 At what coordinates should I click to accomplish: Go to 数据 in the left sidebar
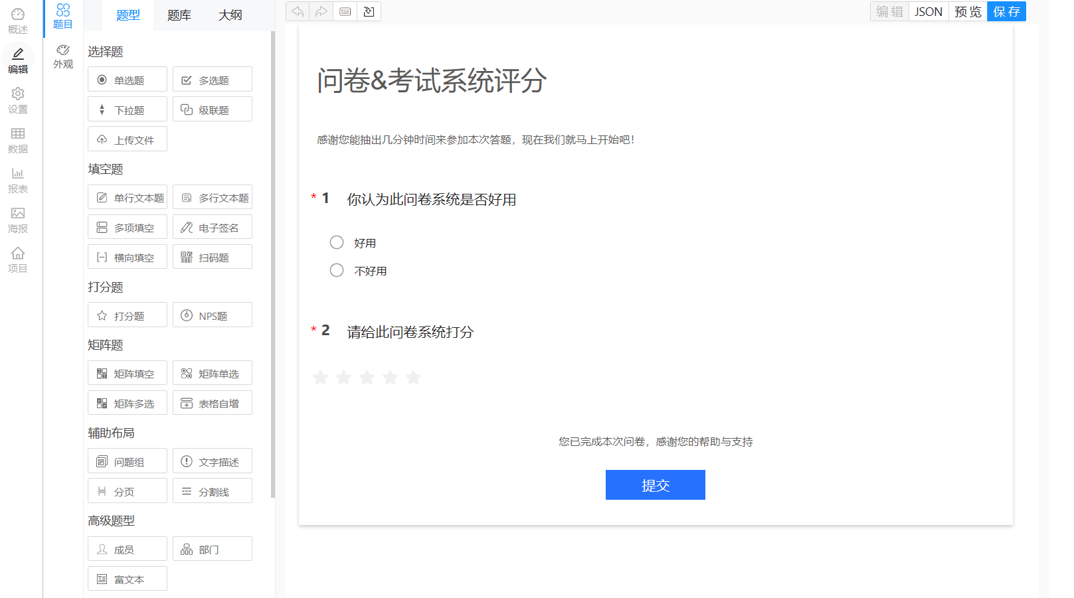tap(18, 140)
